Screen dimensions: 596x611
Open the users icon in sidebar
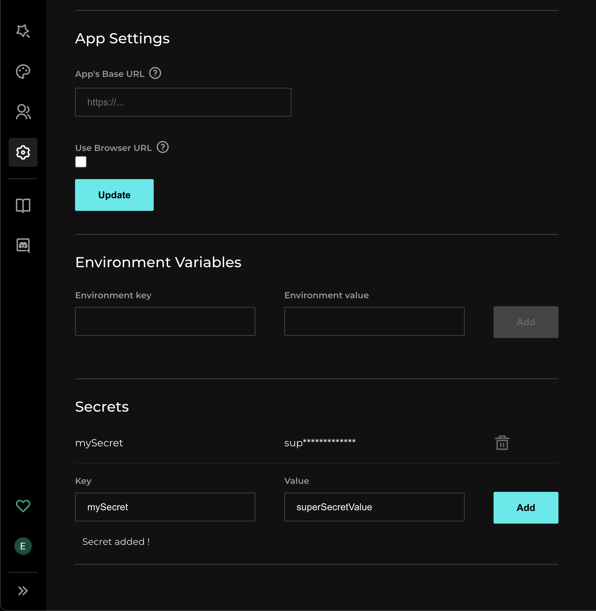pyautogui.click(x=23, y=112)
